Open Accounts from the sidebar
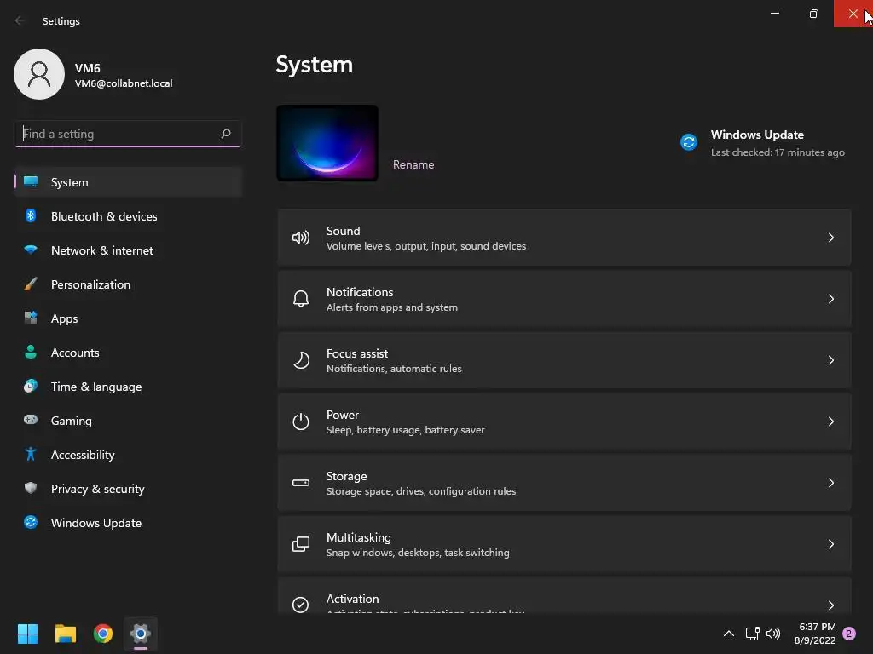Viewport: 873px width, 654px height. pos(128,353)
